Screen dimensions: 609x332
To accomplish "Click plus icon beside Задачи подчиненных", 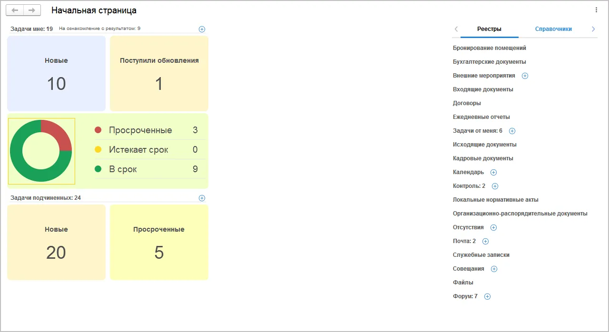I will [x=202, y=198].
